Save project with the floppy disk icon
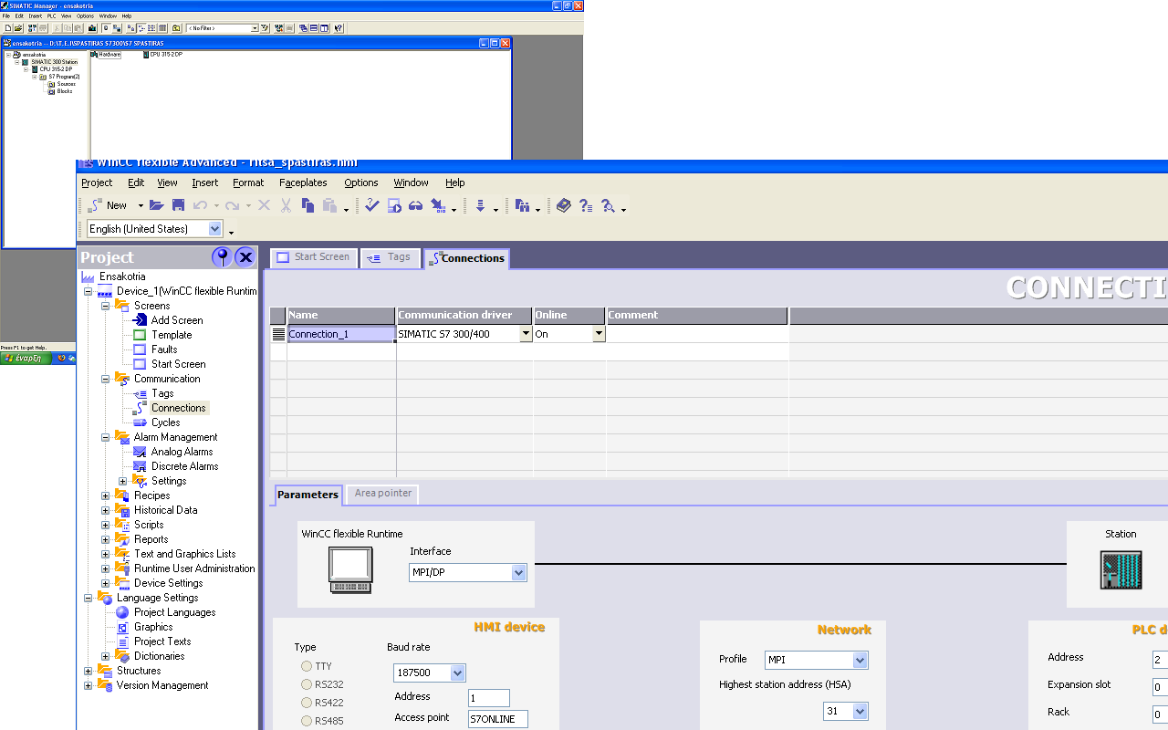Viewport: 1168px width, 730px height. (178, 205)
